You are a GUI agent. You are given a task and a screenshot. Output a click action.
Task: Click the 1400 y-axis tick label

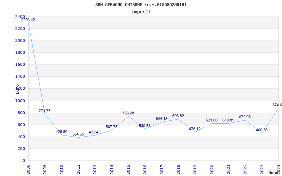tap(20, 76)
